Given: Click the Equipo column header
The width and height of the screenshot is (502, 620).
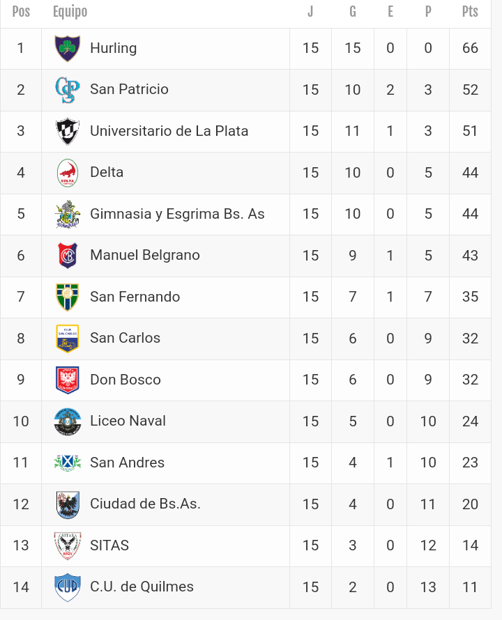Looking at the screenshot, I should coord(70,12).
